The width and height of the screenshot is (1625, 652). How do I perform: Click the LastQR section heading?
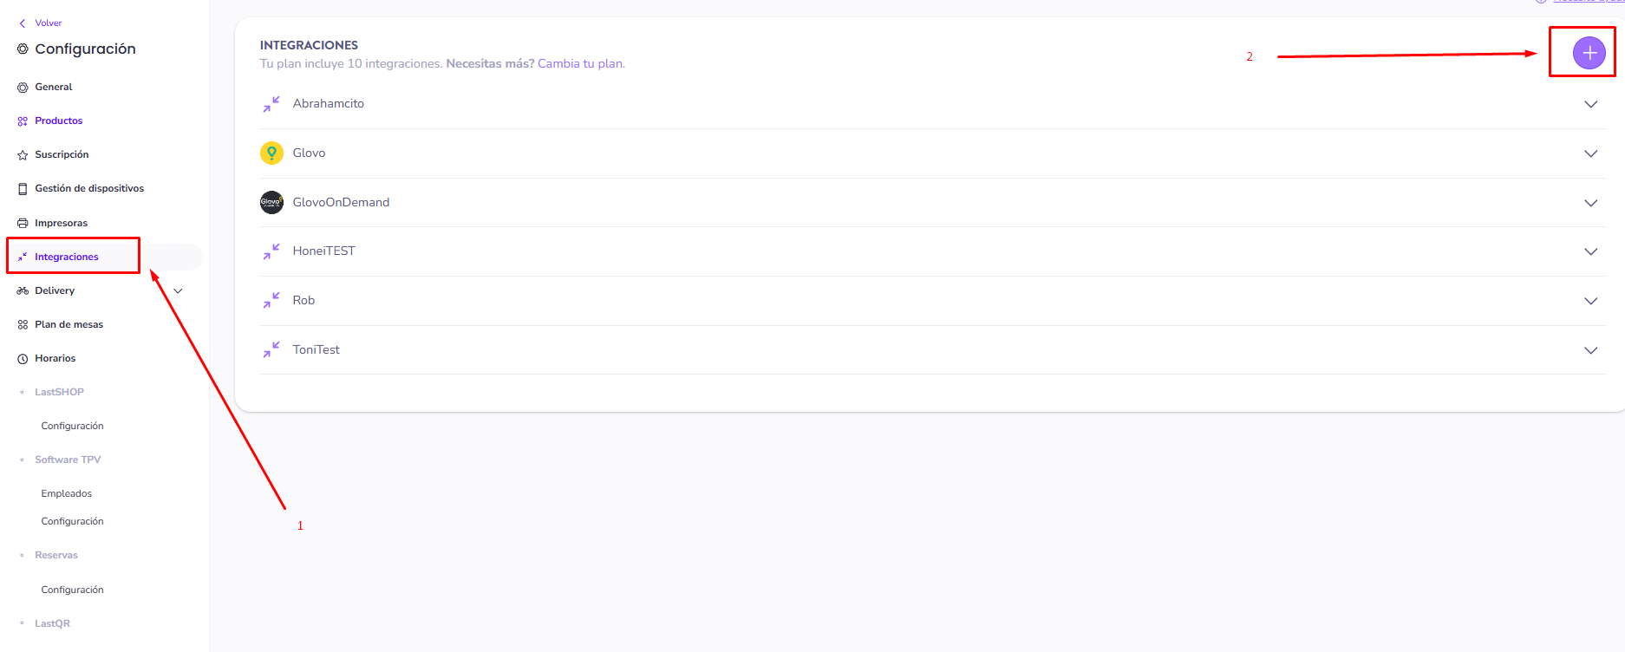pos(52,623)
